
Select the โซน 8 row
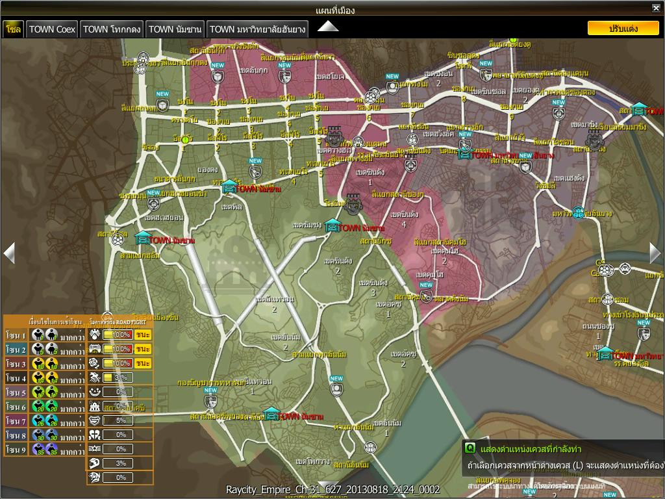pos(44,435)
